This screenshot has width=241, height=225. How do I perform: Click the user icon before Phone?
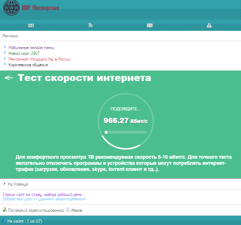(x=68, y=210)
